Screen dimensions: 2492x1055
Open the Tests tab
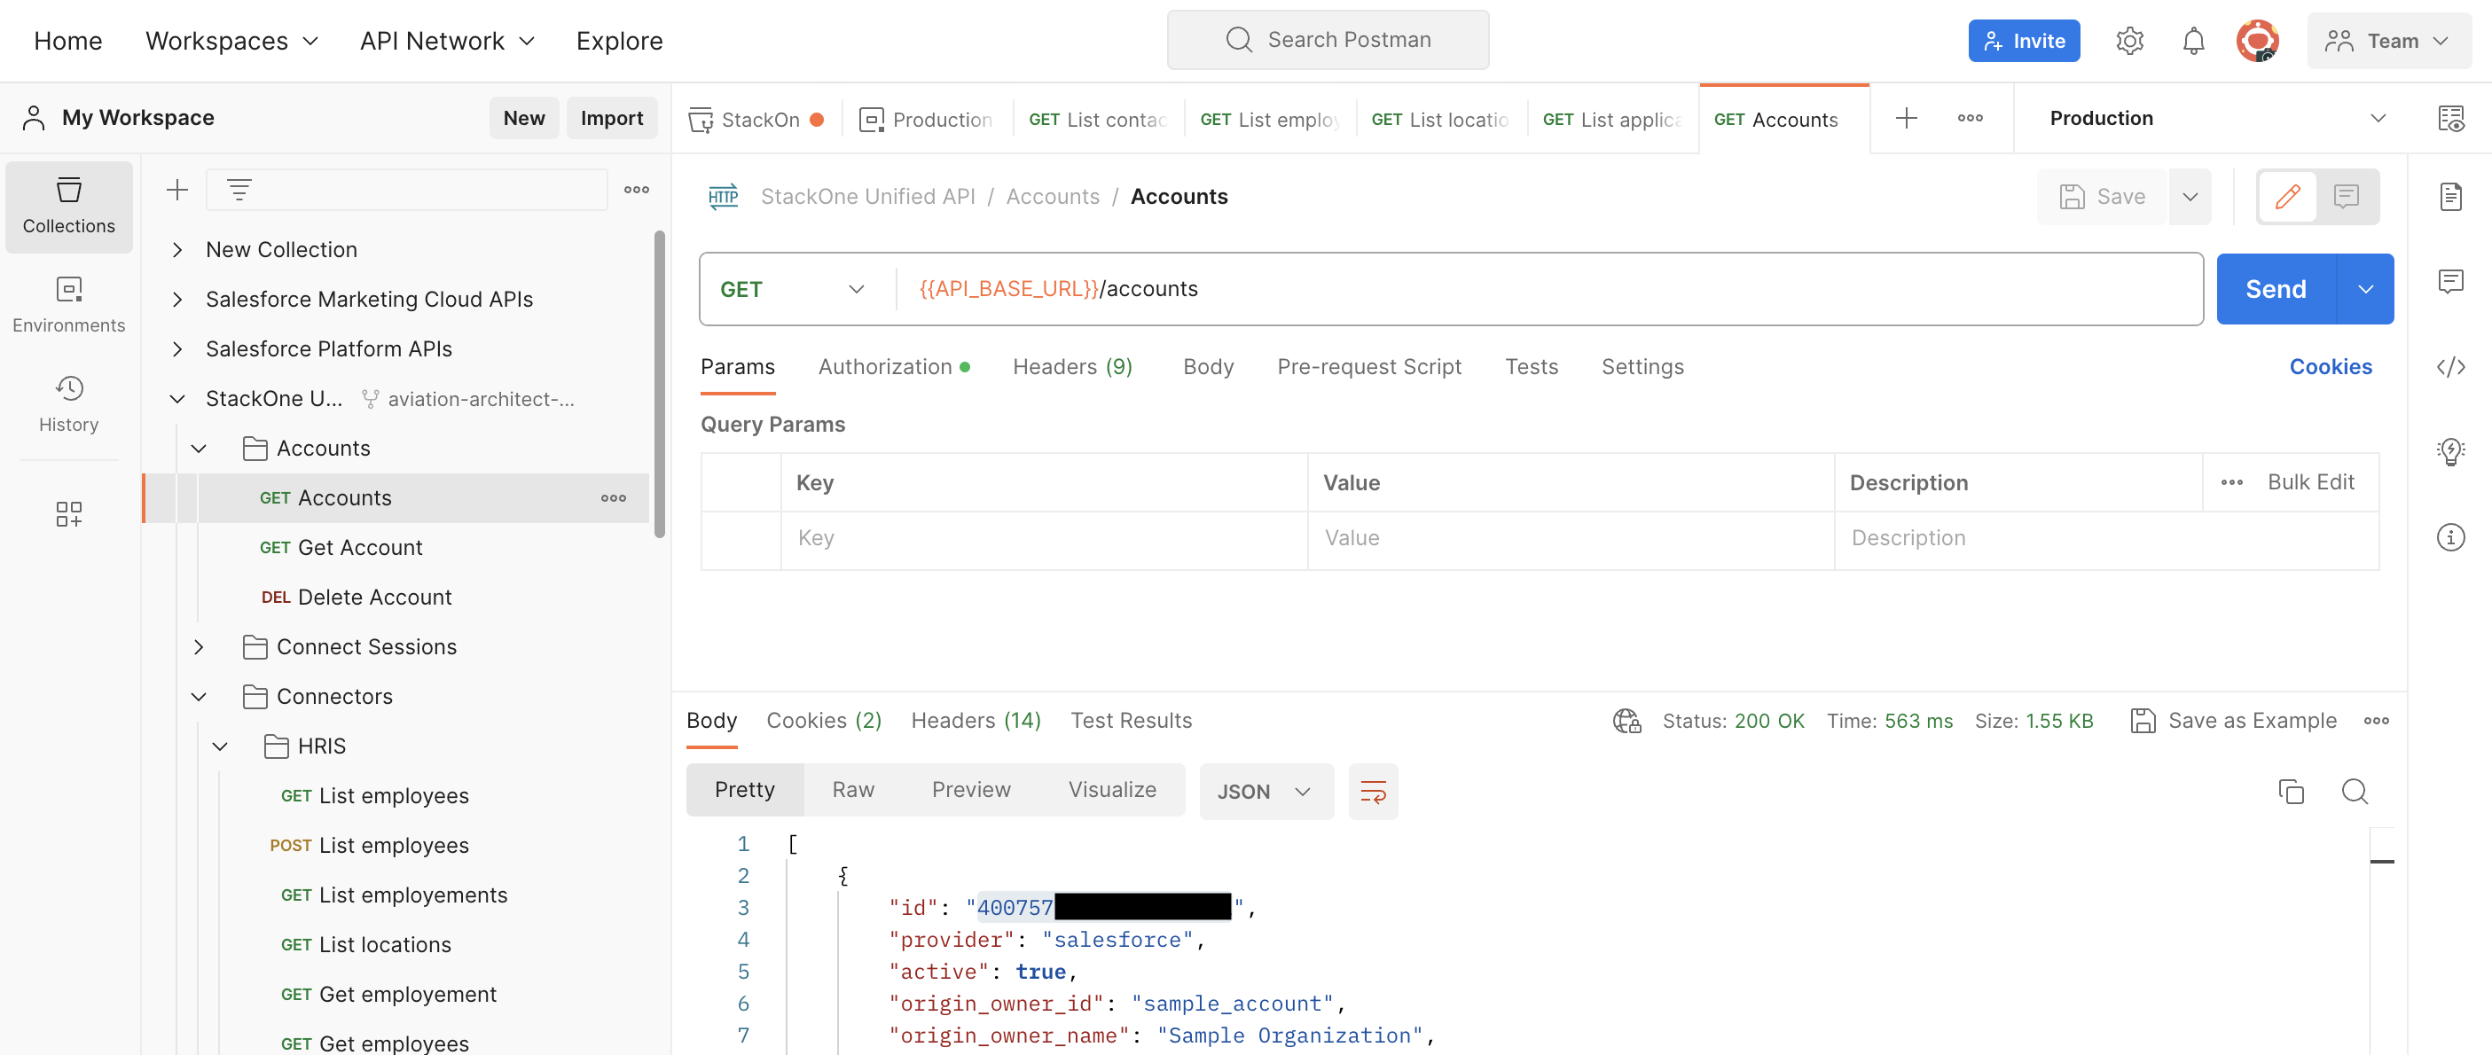[x=1532, y=366]
